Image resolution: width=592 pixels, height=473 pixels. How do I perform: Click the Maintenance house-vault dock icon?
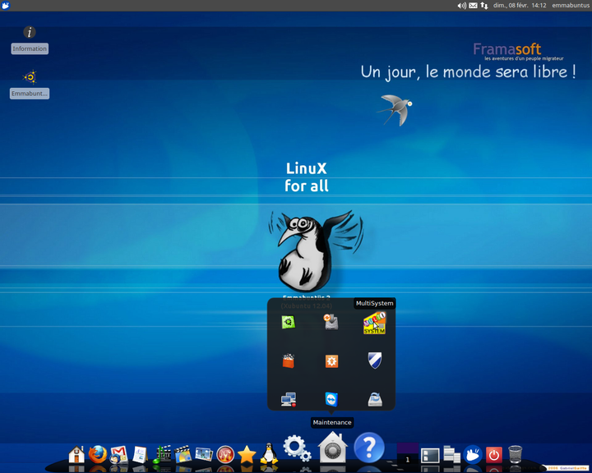click(x=332, y=448)
